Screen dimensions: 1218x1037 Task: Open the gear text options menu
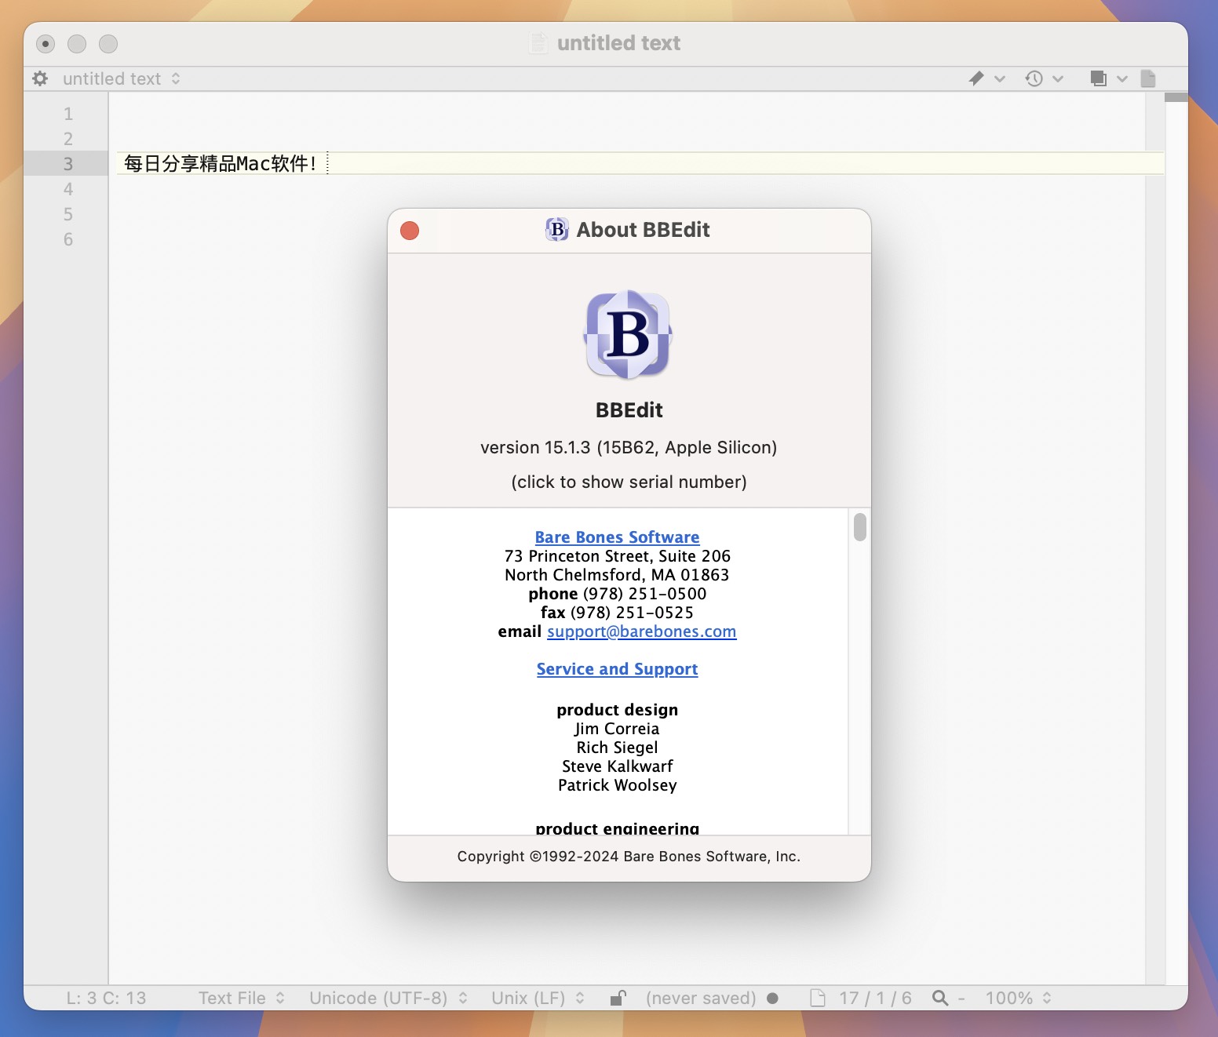click(40, 78)
